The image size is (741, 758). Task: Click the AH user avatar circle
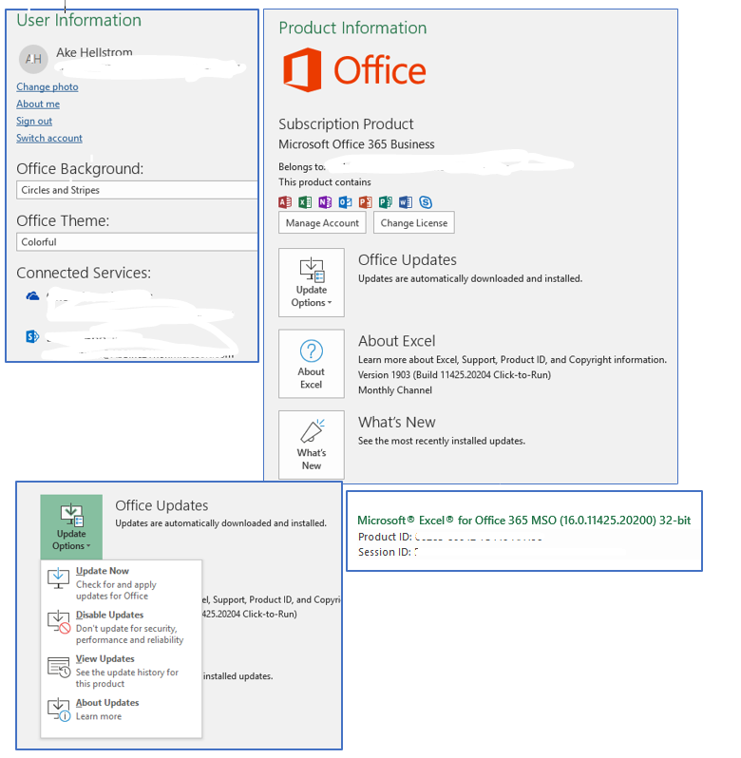pos(33,59)
